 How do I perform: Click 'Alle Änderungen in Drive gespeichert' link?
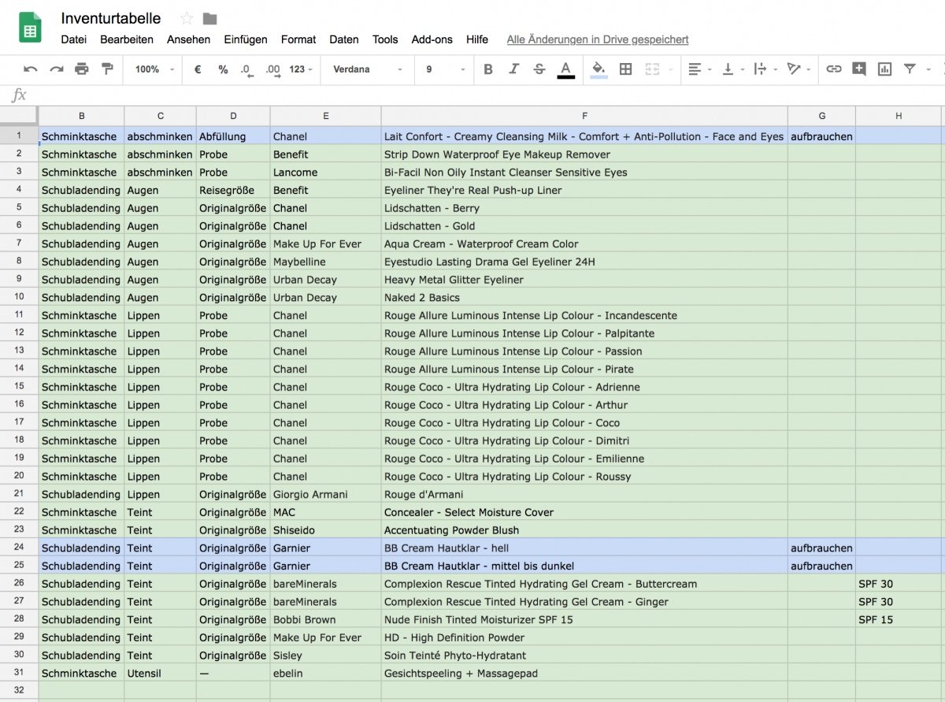(598, 39)
